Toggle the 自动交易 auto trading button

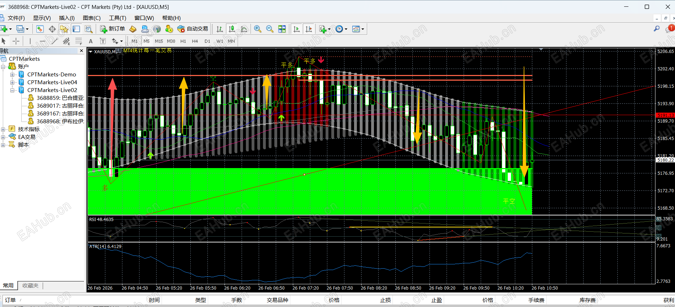(x=193, y=29)
